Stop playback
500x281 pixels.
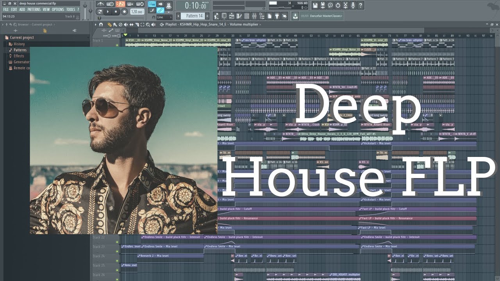pyautogui.click(x=116, y=12)
